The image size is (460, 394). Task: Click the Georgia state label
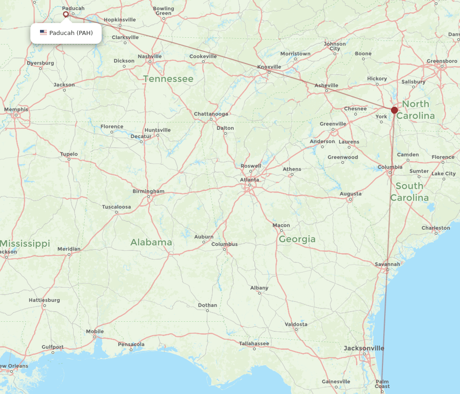pyautogui.click(x=297, y=239)
